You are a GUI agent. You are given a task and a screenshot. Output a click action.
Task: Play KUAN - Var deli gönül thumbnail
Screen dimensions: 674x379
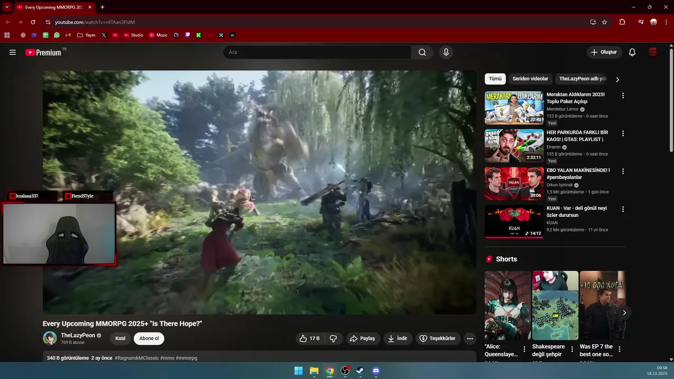pyautogui.click(x=514, y=222)
